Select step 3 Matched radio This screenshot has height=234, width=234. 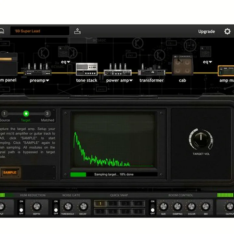47,113
